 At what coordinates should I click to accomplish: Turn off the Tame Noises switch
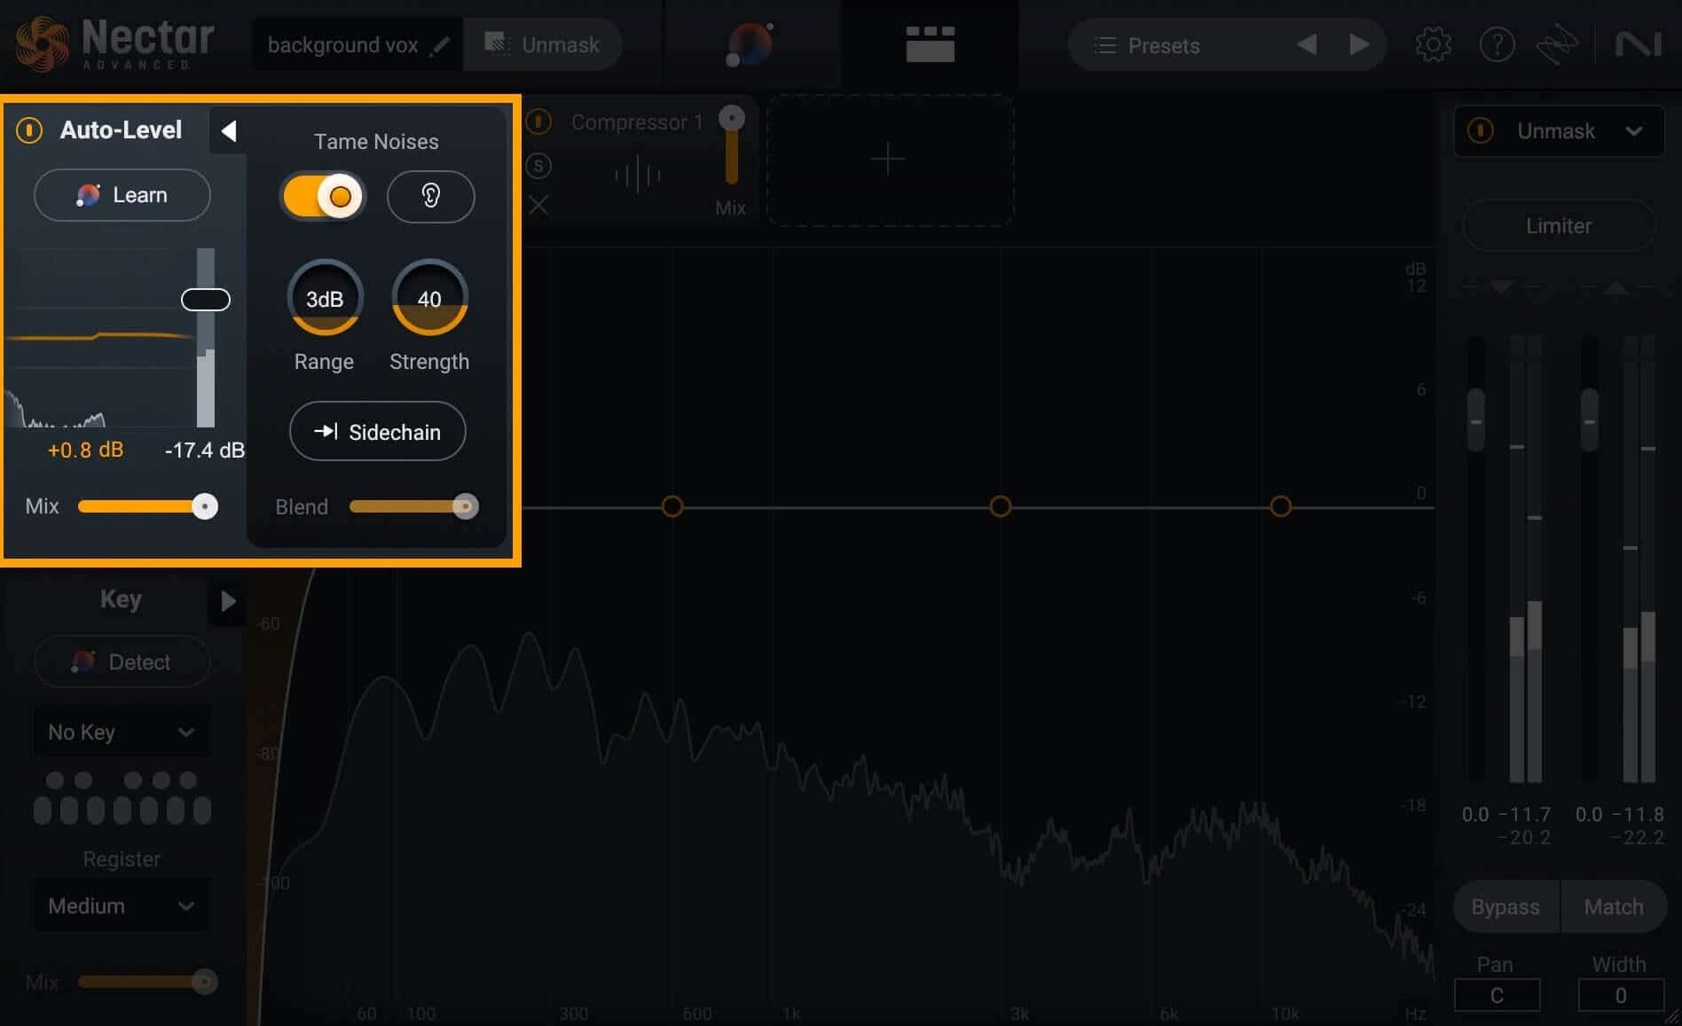[323, 196]
